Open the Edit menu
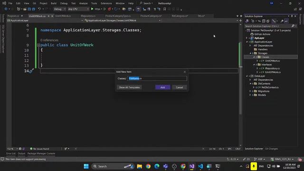304x171 pixels. click(18, 3)
